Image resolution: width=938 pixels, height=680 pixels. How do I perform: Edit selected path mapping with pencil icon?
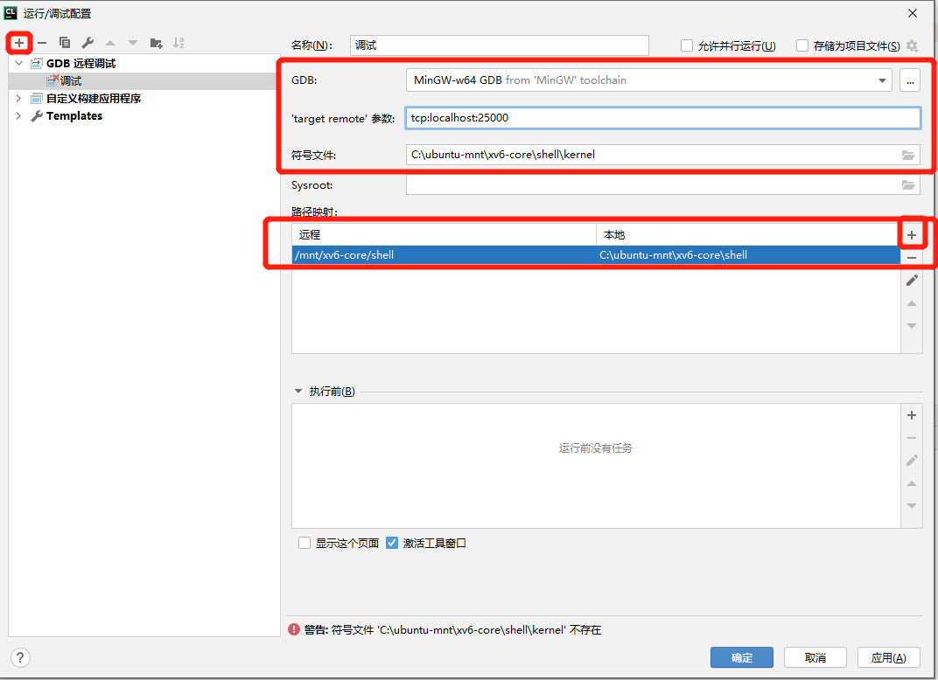(x=911, y=281)
